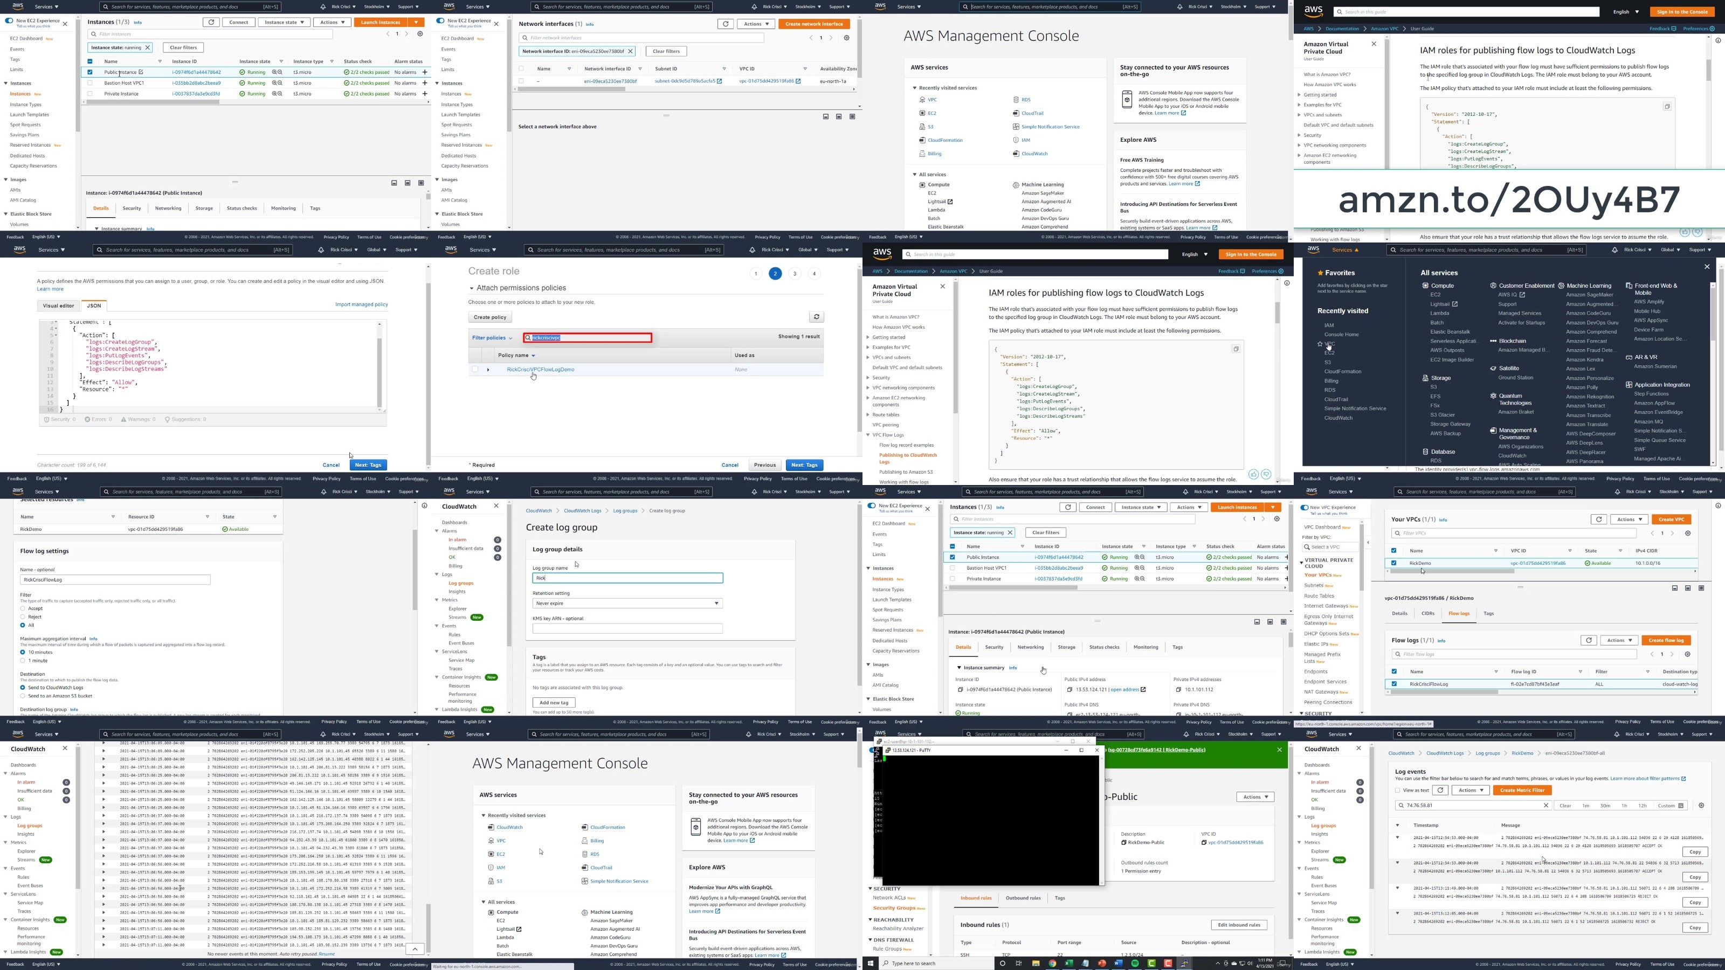Close the green security group banner
Screen dimensions: 1725x970
point(1280,750)
